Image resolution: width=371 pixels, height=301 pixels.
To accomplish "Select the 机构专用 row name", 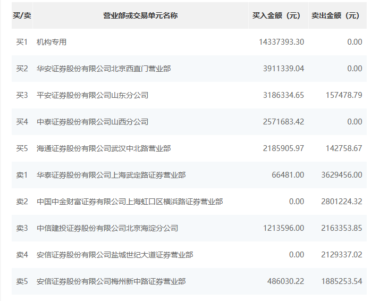I will coord(52,42).
